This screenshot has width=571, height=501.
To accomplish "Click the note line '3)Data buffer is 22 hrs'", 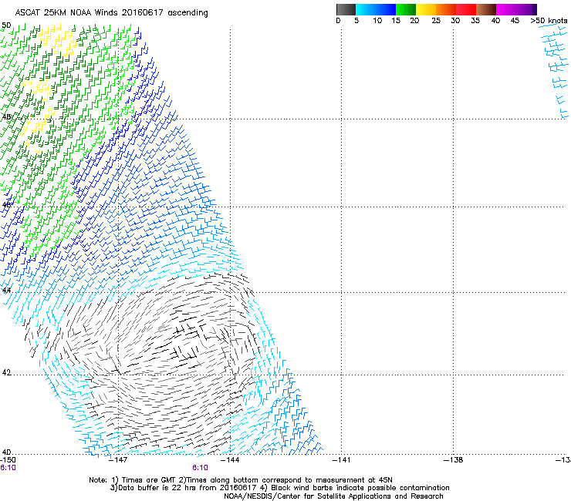I will point(279,488).
